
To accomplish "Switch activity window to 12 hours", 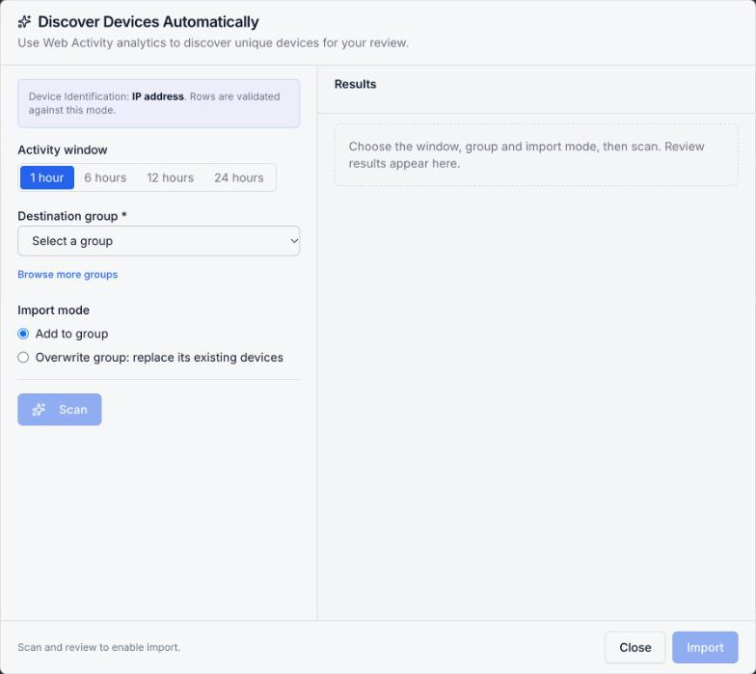I will point(170,177).
